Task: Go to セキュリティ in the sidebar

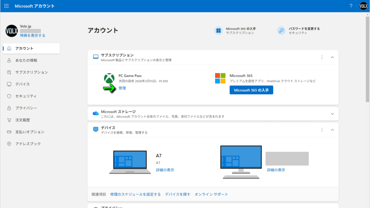Action: (26, 96)
